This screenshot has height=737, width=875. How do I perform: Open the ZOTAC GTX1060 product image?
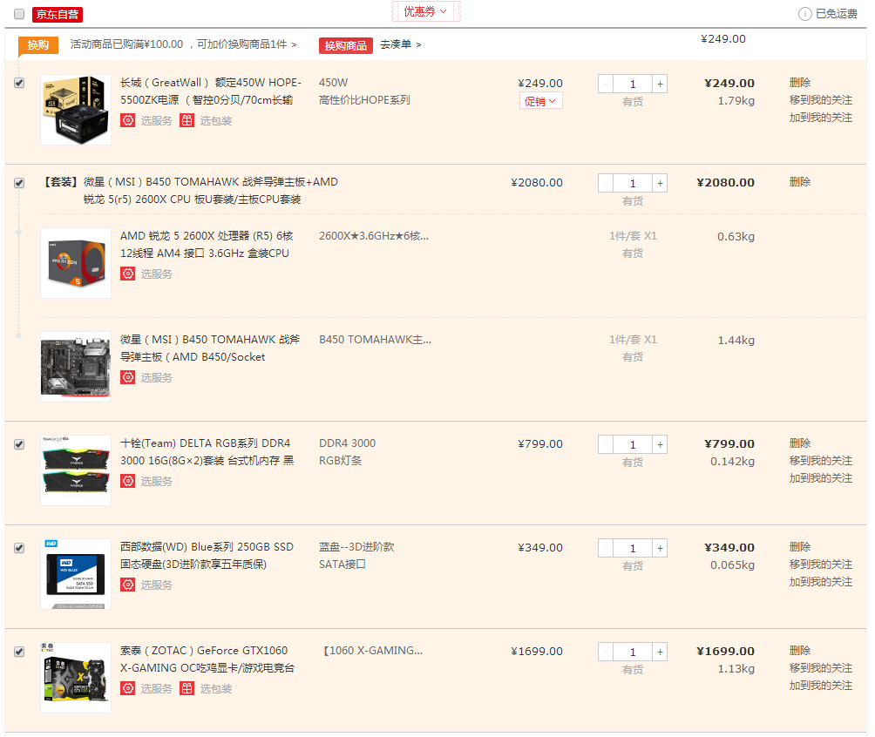point(76,678)
